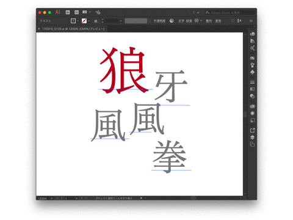This screenshot has height=220, width=293.
Task: Expand the envelope warp options arrow
Action: coord(201,21)
